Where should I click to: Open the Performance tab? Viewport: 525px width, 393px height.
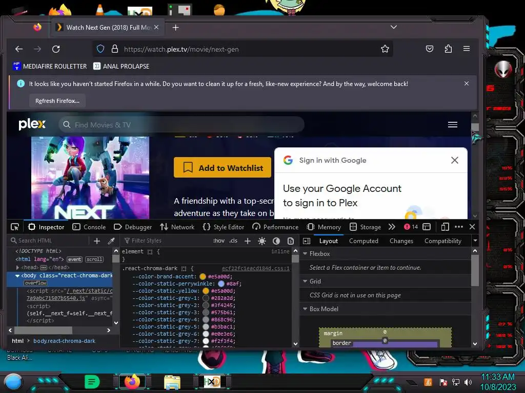coord(275,227)
